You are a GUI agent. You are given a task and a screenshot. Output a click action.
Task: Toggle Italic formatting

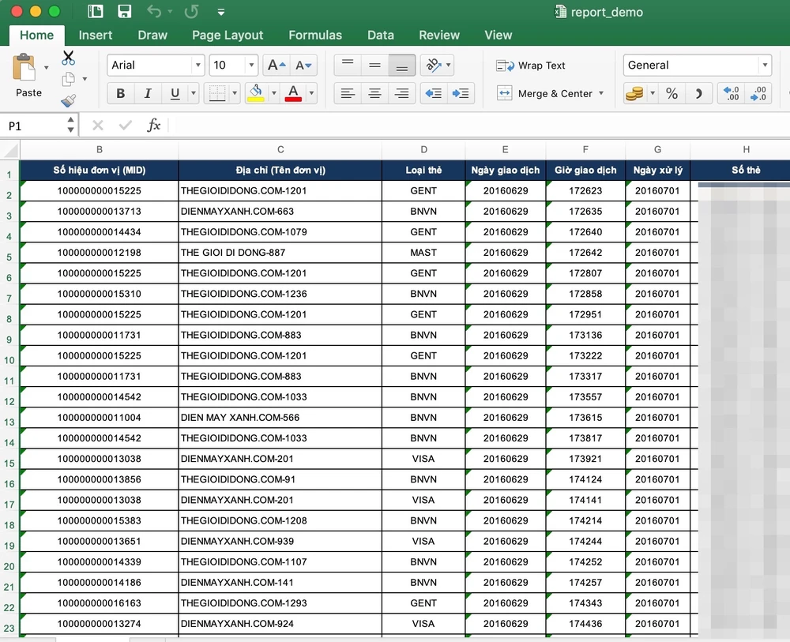(x=147, y=93)
